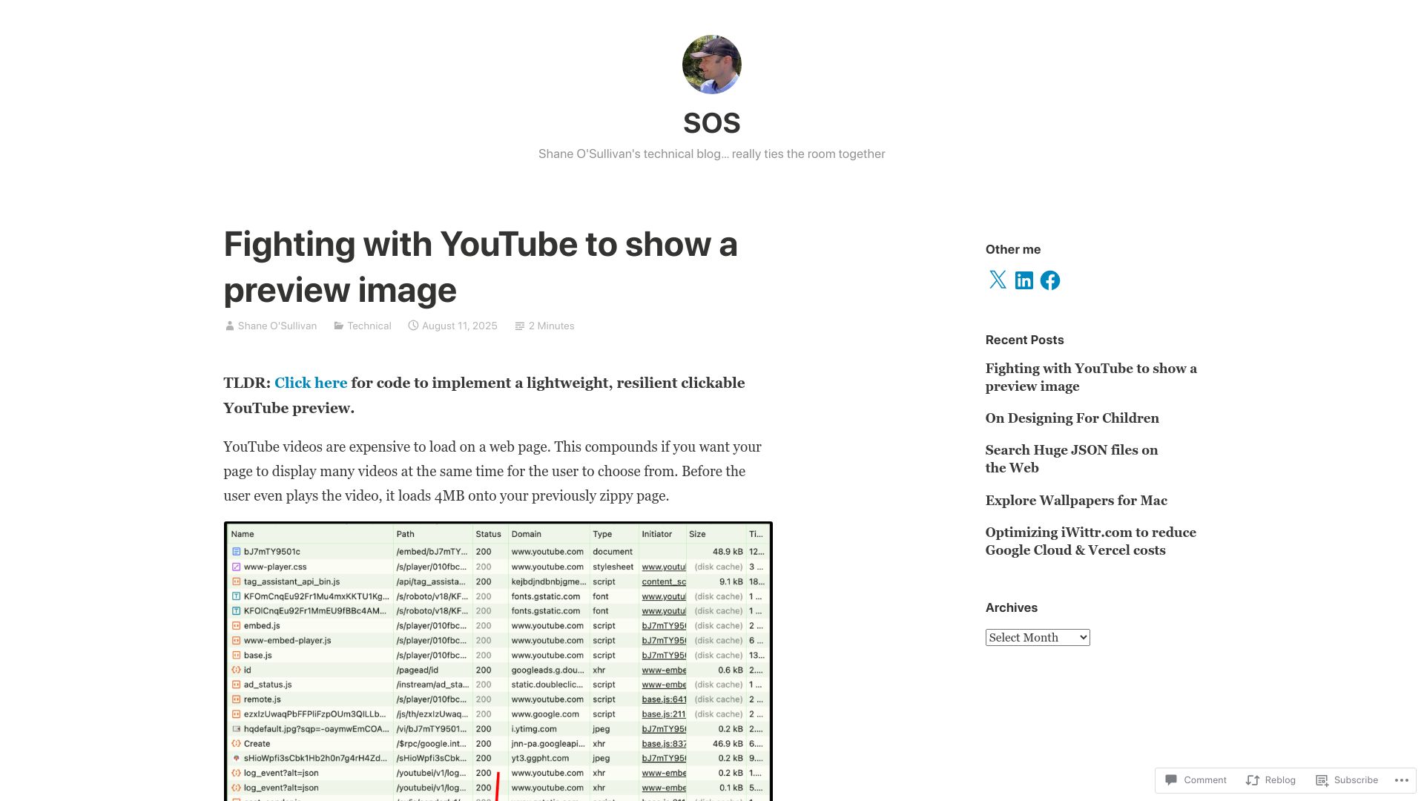The width and height of the screenshot is (1424, 801).
Task: Open the August 11, 2025 date link
Action: [459, 326]
